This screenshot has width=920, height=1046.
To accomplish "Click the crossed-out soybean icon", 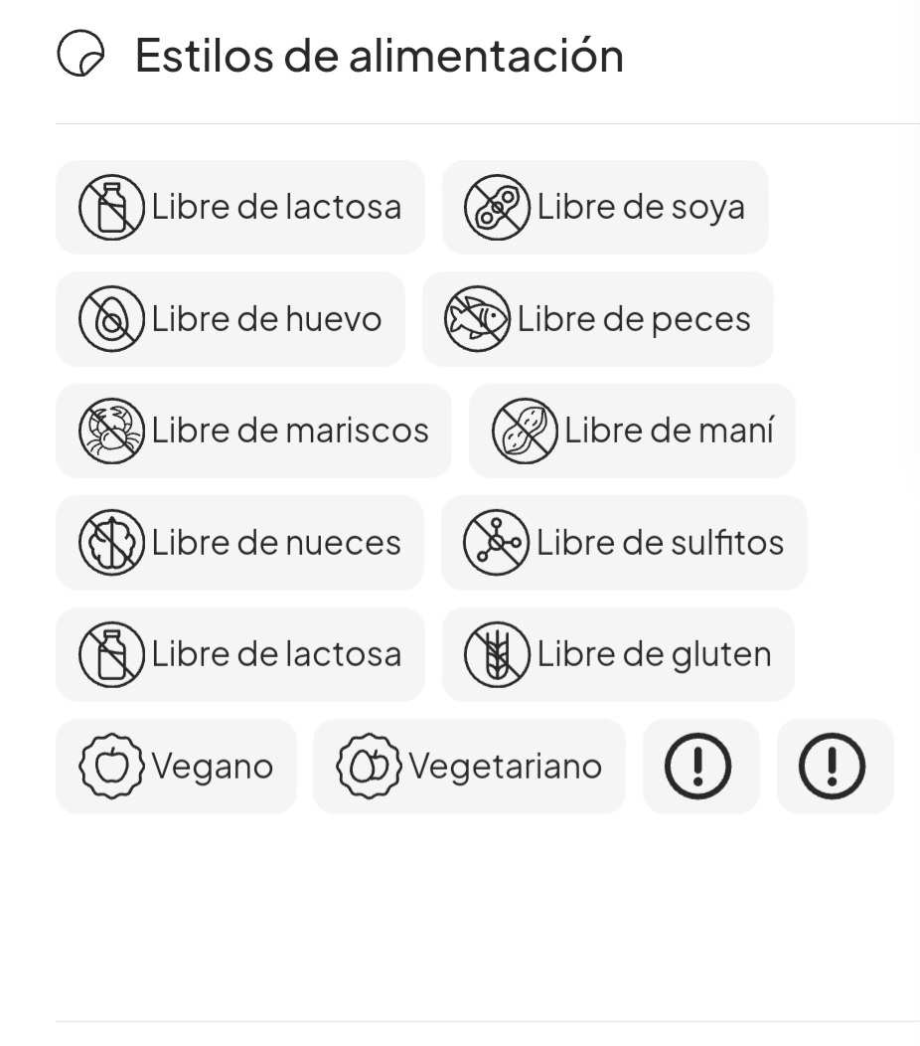I will 497,207.
